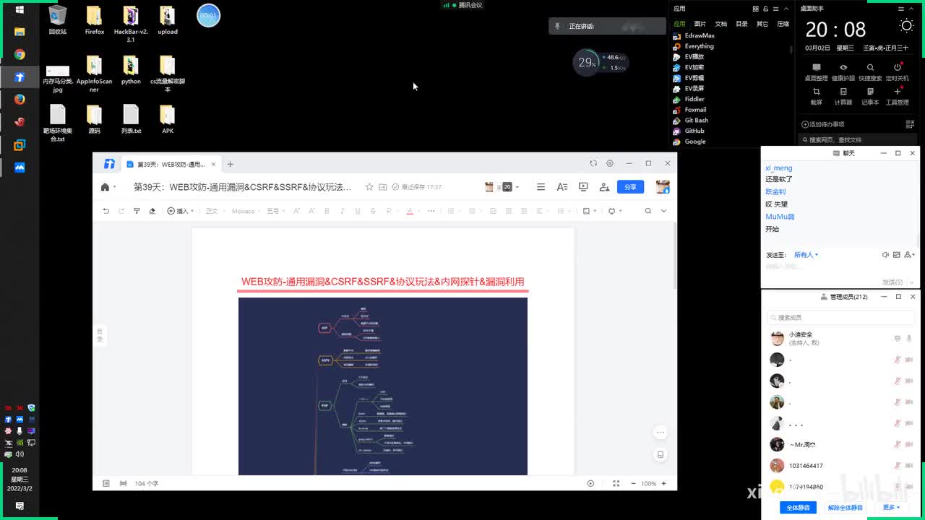Click the user avatar in document header
Image resolution: width=925 pixels, height=520 pixels.
(663, 187)
